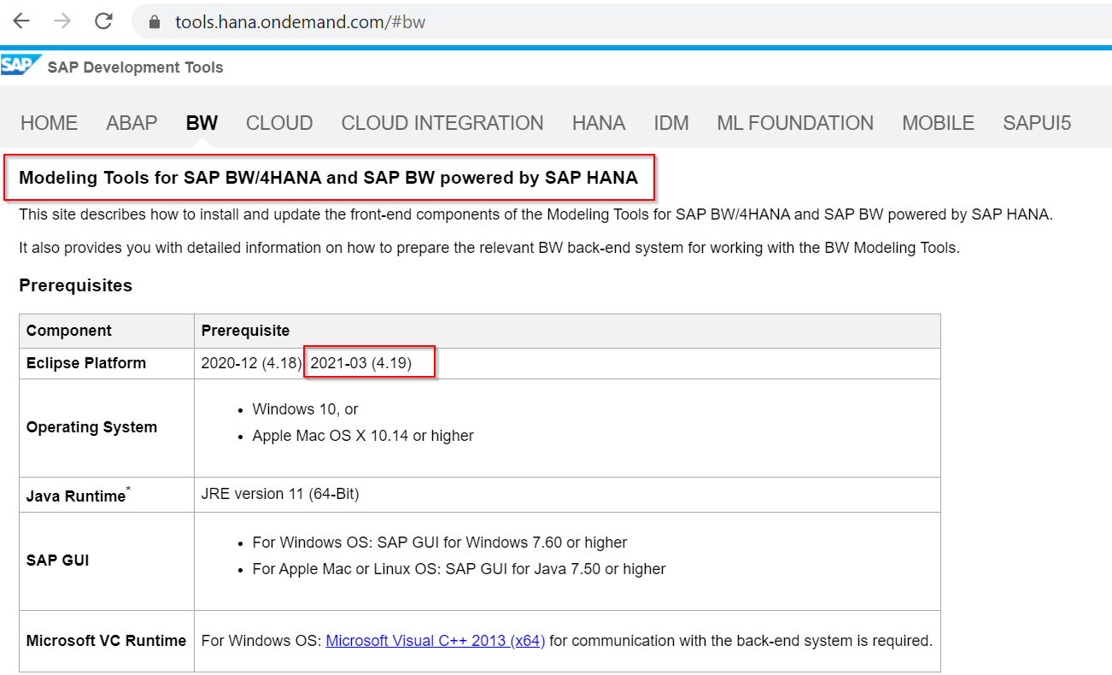Select the highlighted 2021-03 (4.19) table cell
The image size is (1112, 675).
tap(369, 361)
